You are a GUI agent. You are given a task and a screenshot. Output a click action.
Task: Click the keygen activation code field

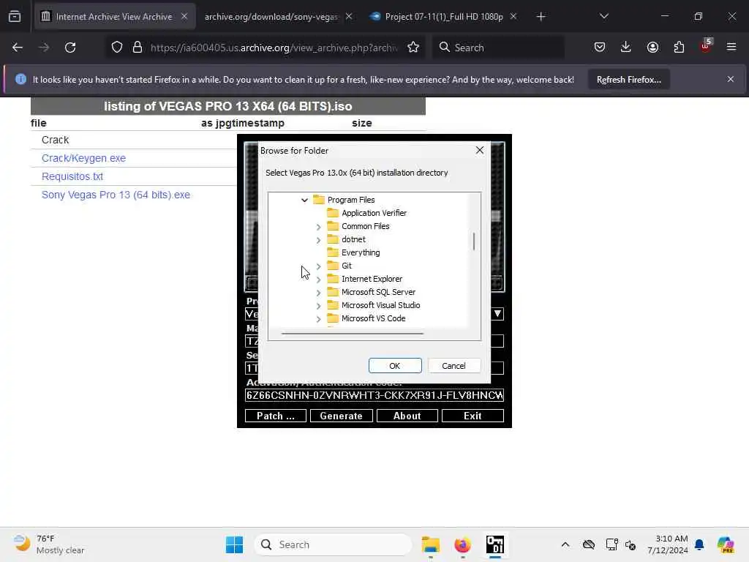coord(374,395)
